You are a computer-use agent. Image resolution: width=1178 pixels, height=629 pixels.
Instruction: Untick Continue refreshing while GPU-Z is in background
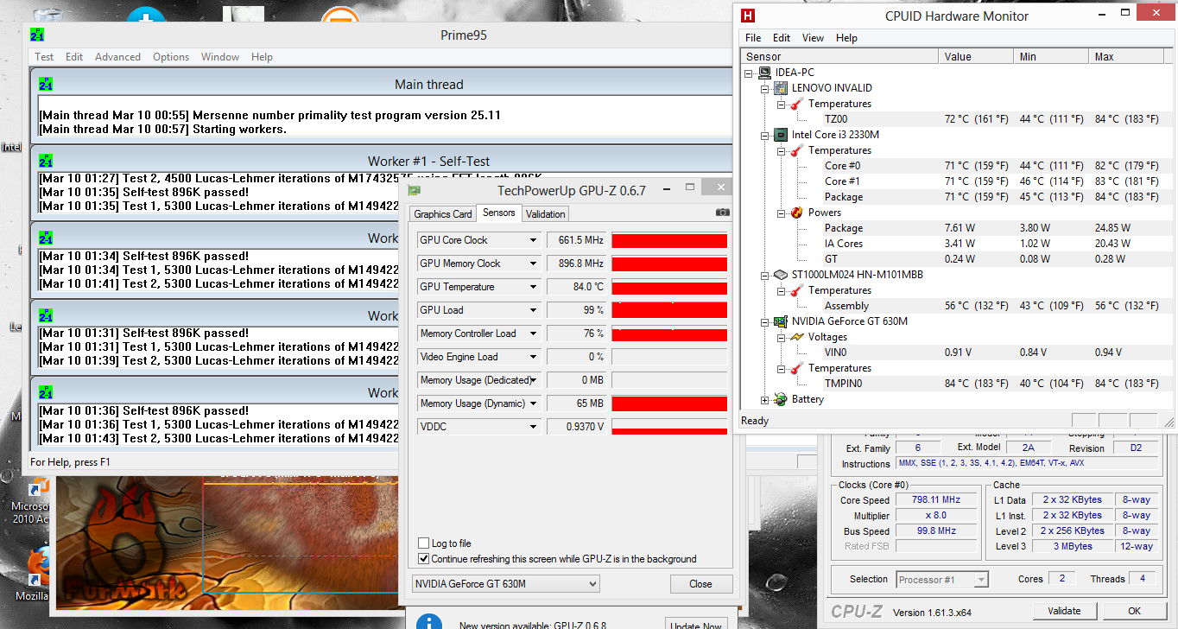[423, 559]
